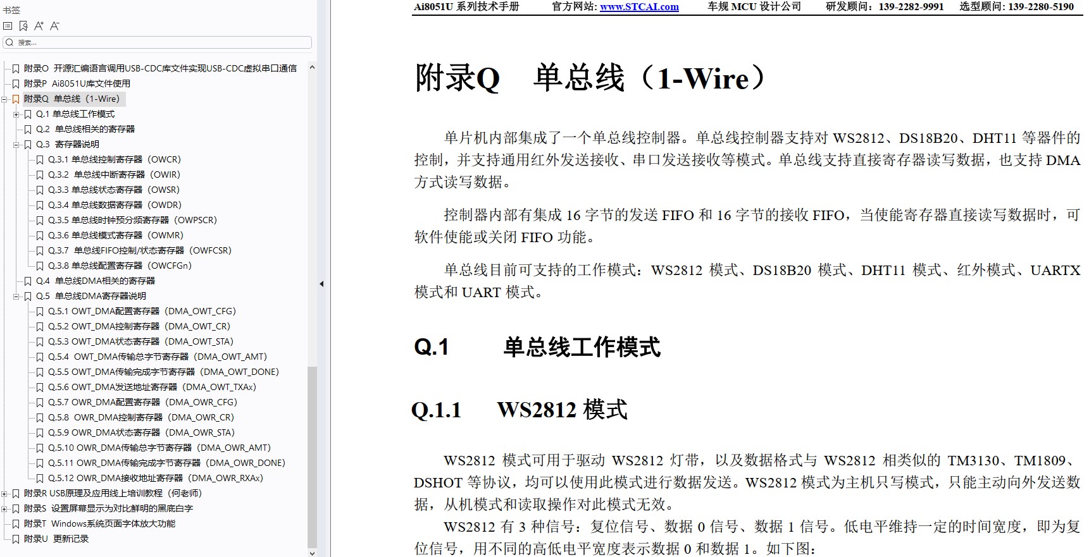The width and height of the screenshot is (1089, 557).
Task: Click bookmark icon beside Q.3.5 OWPSCR entry
Action: point(40,220)
